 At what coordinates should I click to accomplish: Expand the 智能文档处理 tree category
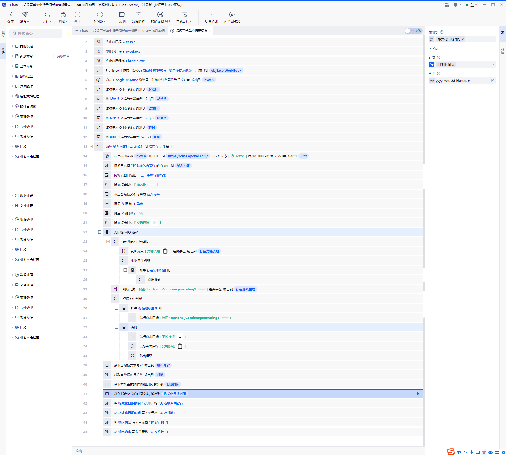[13, 96]
